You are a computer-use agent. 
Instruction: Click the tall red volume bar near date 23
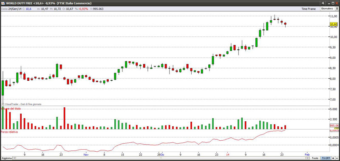pos(65,118)
